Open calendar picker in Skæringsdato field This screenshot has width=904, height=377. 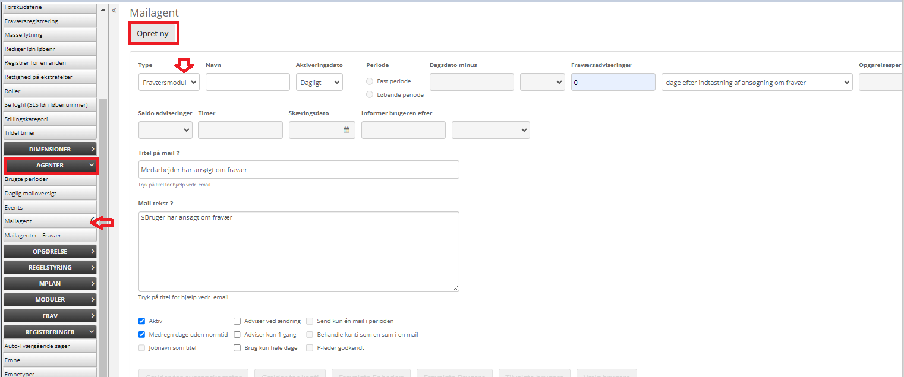tap(347, 130)
